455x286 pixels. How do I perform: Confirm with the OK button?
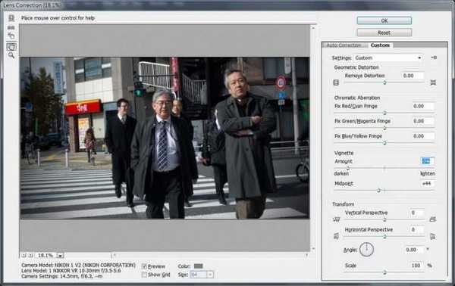click(x=384, y=20)
